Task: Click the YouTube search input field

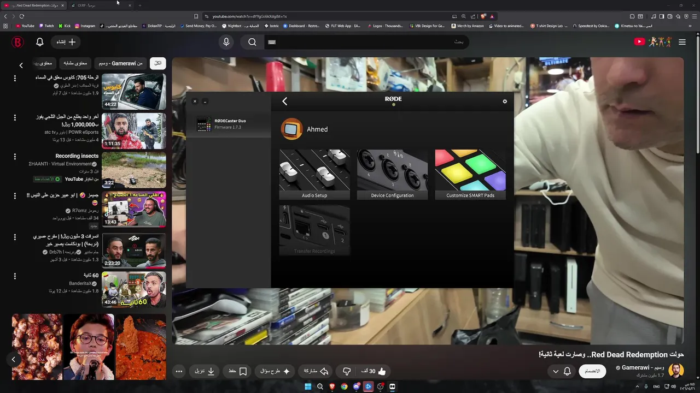Action: 366,42
